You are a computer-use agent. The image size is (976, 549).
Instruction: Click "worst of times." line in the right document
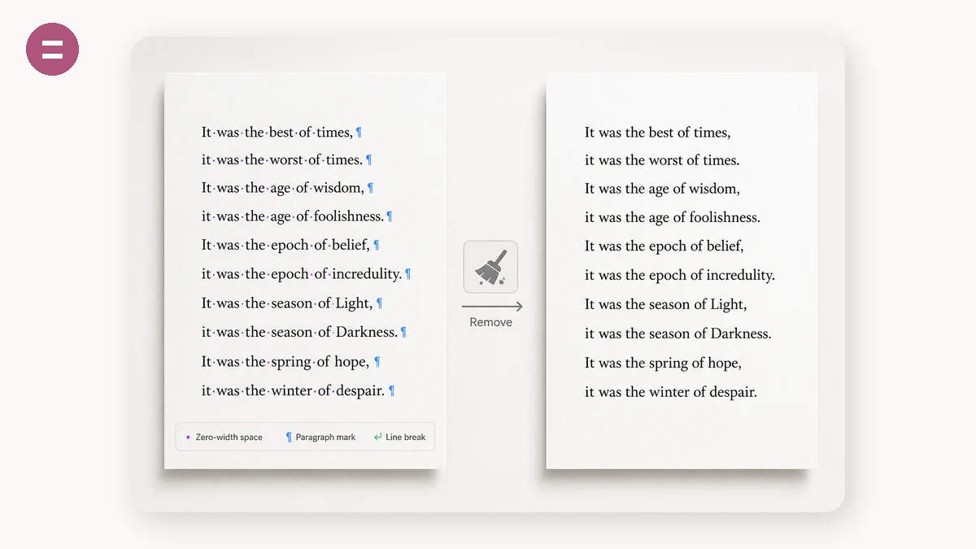662,160
